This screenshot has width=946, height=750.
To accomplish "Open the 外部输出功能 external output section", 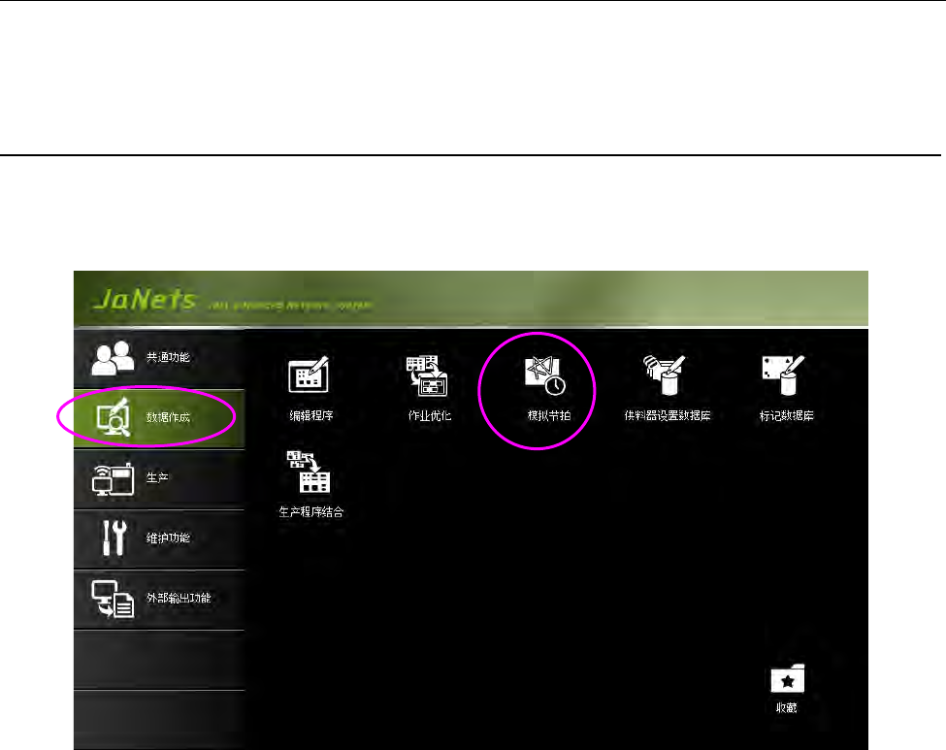I will (x=159, y=600).
